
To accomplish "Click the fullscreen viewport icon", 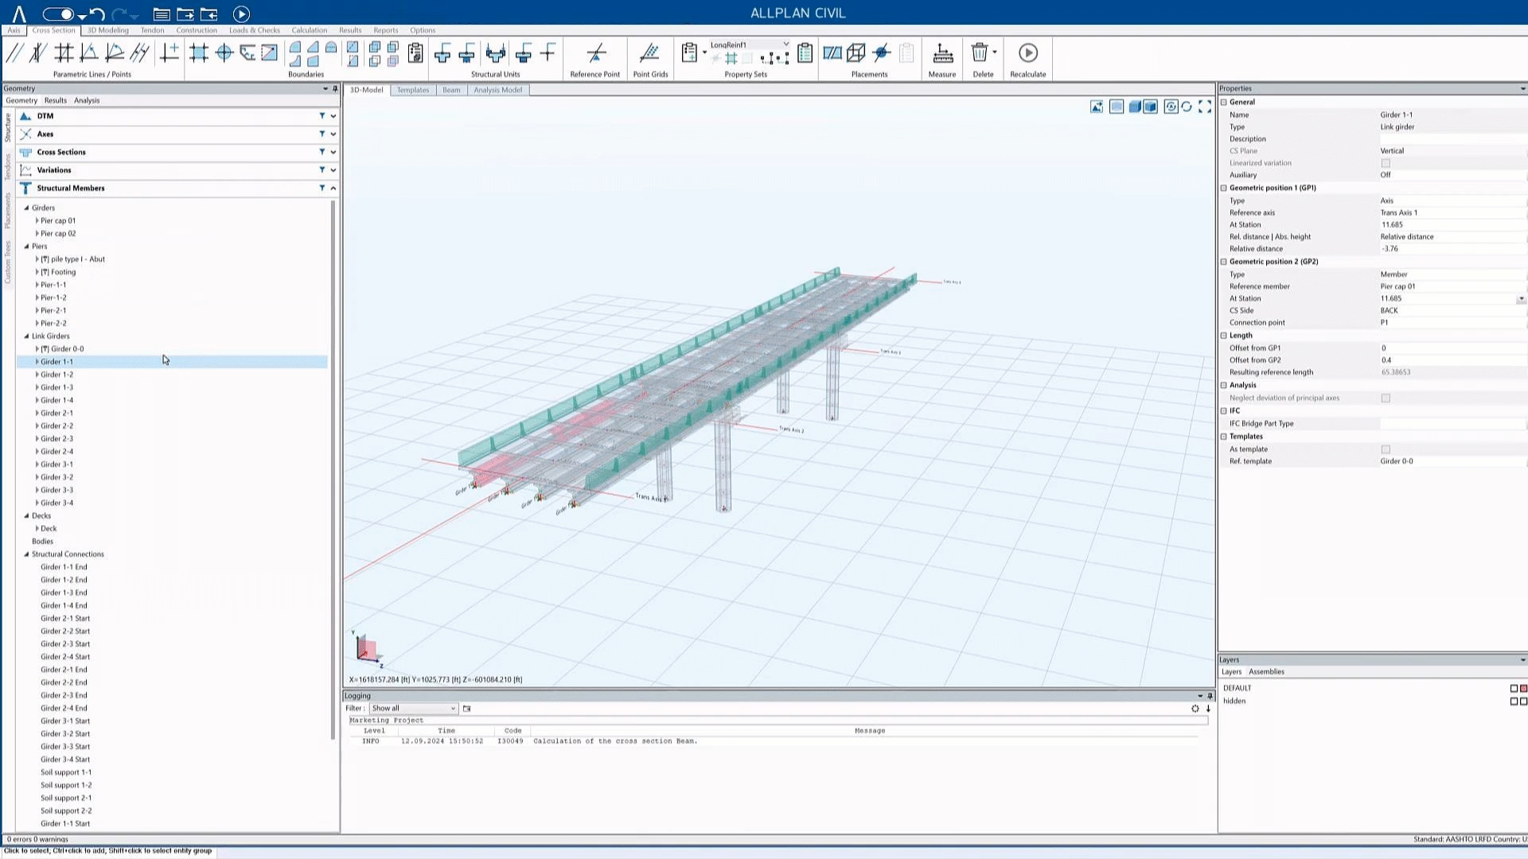I will 1205,107.
